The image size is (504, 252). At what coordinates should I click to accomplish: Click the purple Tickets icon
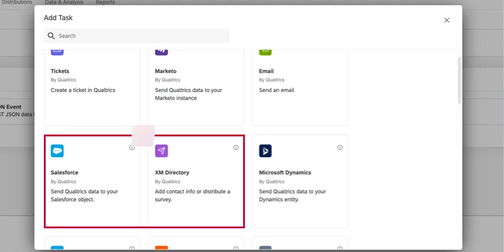[57, 52]
